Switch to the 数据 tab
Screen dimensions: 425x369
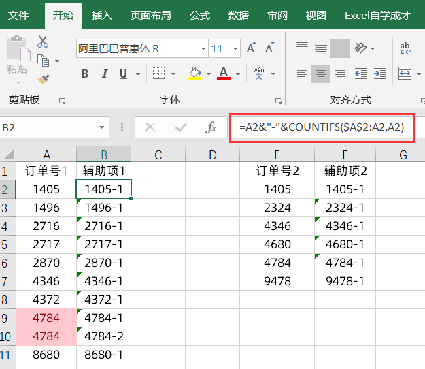pyautogui.click(x=239, y=16)
